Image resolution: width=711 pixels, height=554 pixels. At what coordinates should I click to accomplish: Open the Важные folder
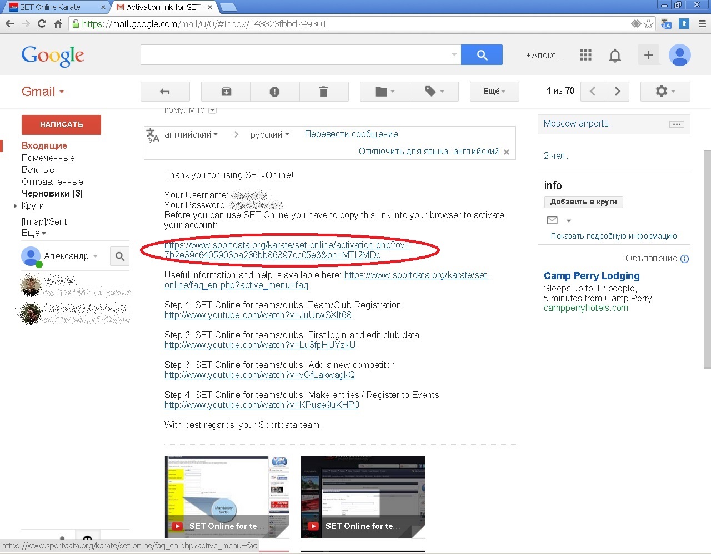[x=38, y=169]
